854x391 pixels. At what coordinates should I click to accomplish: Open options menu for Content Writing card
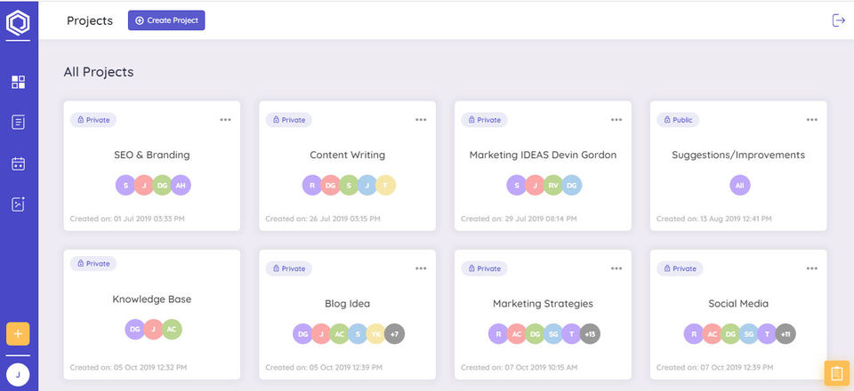pos(421,120)
